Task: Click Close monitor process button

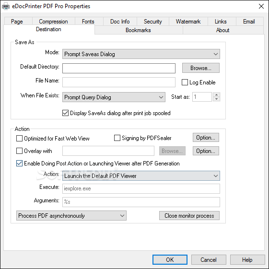Action: pyautogui.click(x=189, y=215)
